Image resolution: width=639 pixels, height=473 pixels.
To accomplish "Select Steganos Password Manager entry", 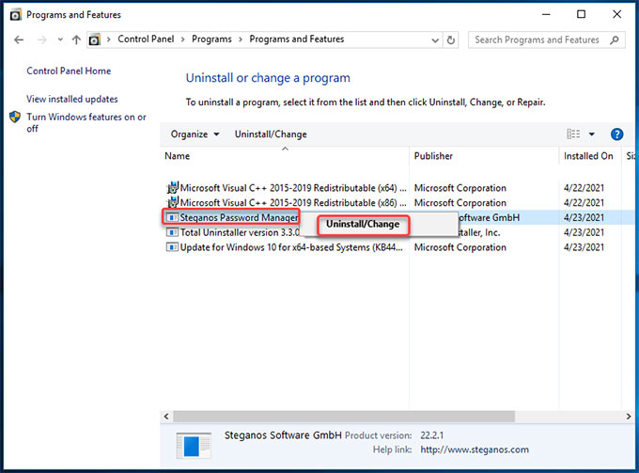I will coord(240,218).
